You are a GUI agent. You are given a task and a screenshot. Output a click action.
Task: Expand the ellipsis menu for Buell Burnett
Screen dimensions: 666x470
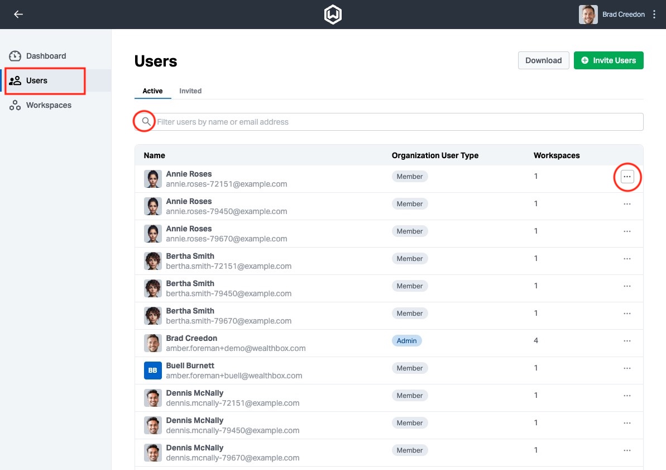pos(627,368)
